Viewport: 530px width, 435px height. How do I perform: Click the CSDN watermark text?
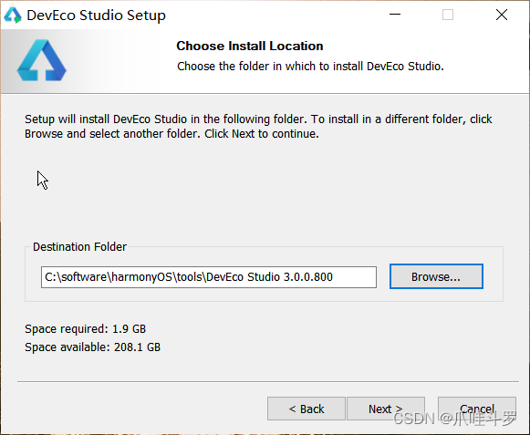click(x=455, y=419)
